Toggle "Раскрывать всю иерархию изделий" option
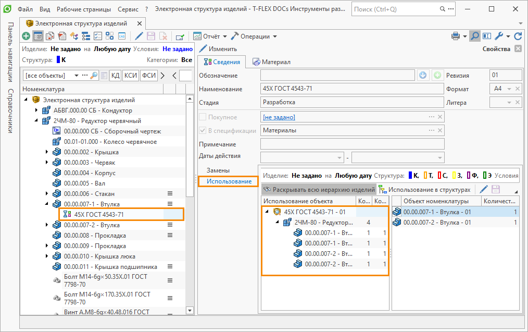Image resolution: width=528 pixels, height=332 pixels. [319, 190]
